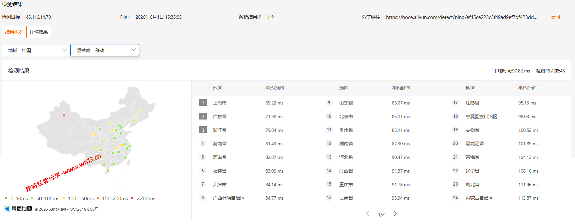Select the 云南省 row text

(346, 198)
